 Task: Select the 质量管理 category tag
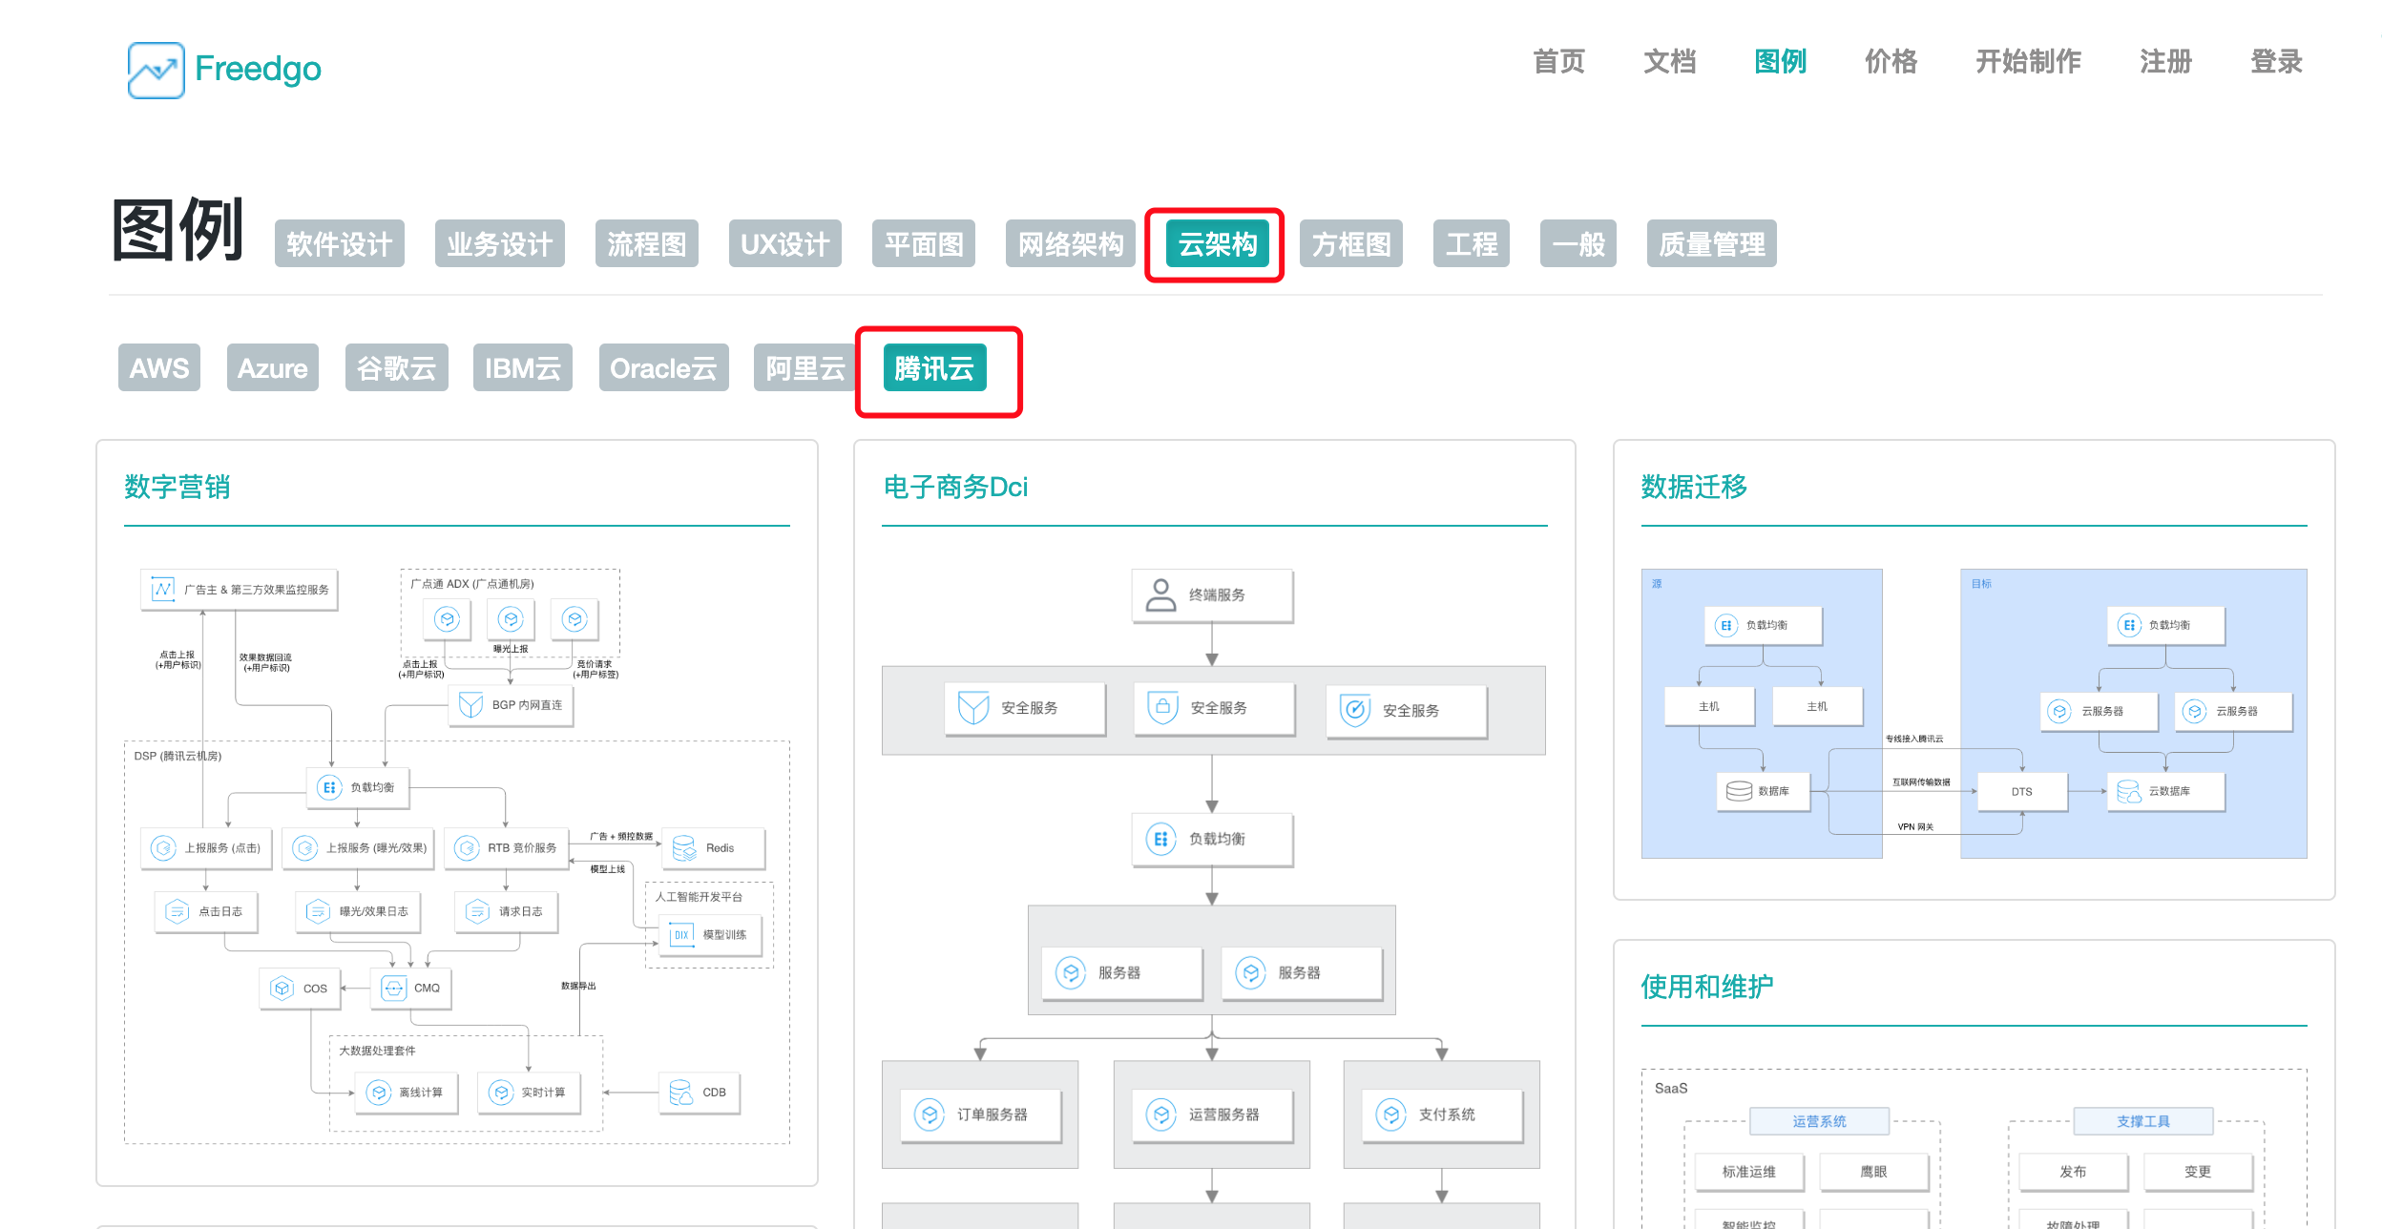(x=1712, y=244)
